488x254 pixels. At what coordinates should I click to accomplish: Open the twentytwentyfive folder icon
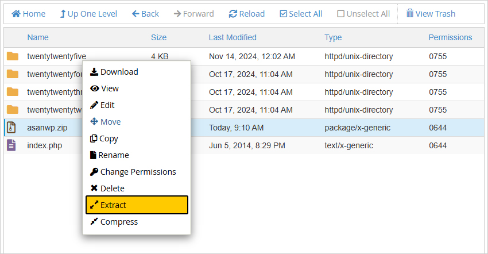(x=13, y=56)
